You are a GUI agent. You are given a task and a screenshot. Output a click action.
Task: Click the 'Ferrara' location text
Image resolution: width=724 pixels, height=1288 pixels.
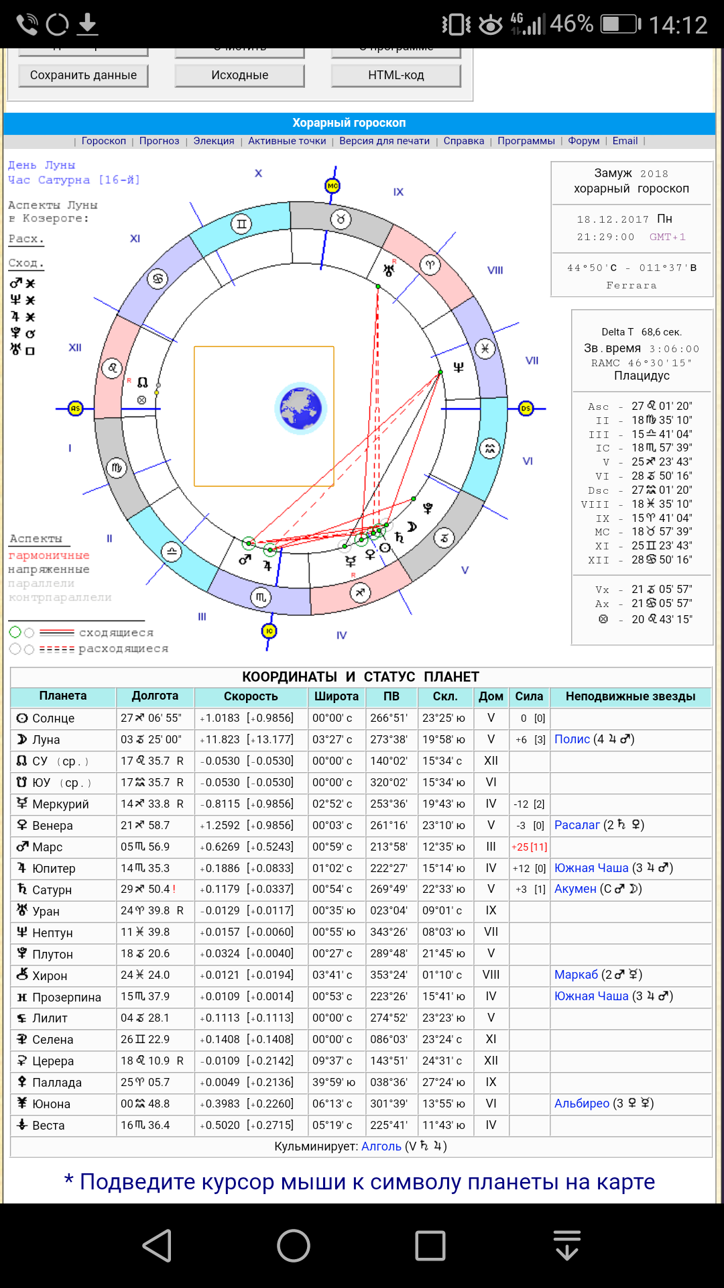[x=631, y=285]
